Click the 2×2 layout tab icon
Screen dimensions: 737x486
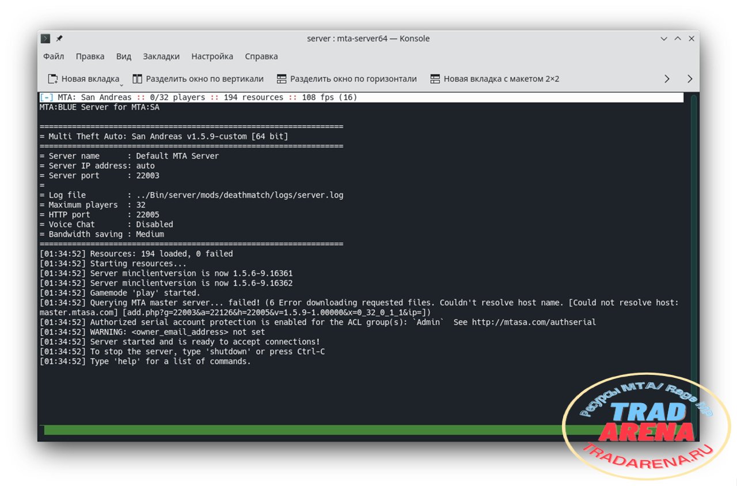click(435, 79)
